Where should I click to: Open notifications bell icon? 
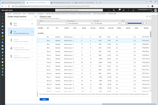coord(119,10)
